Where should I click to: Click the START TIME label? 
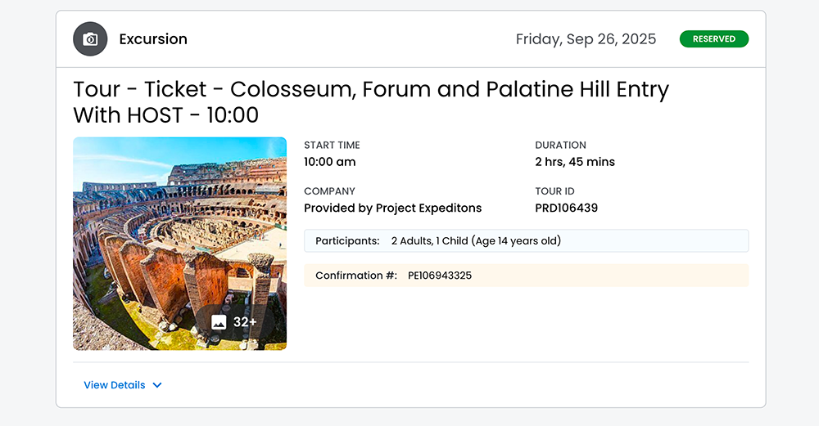click(332, 146)
